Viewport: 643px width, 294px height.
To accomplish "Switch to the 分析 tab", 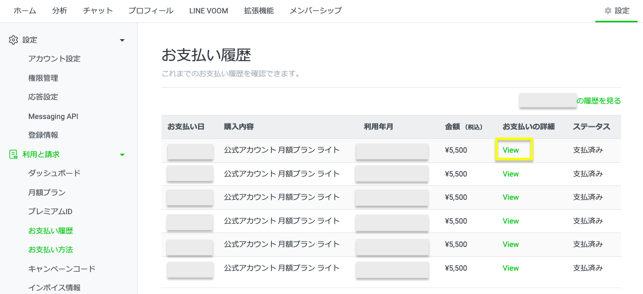I will [x=60, y=10].
